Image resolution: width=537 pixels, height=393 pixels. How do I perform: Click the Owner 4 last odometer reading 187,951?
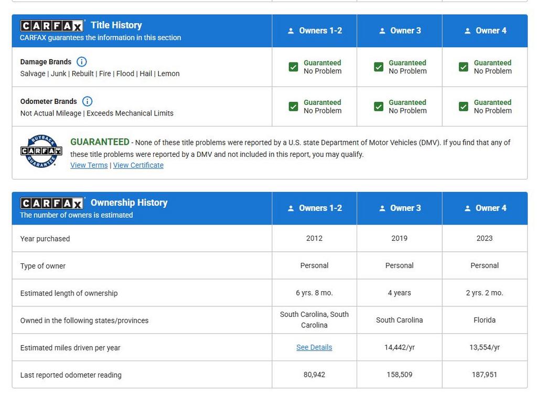[484, 375]
